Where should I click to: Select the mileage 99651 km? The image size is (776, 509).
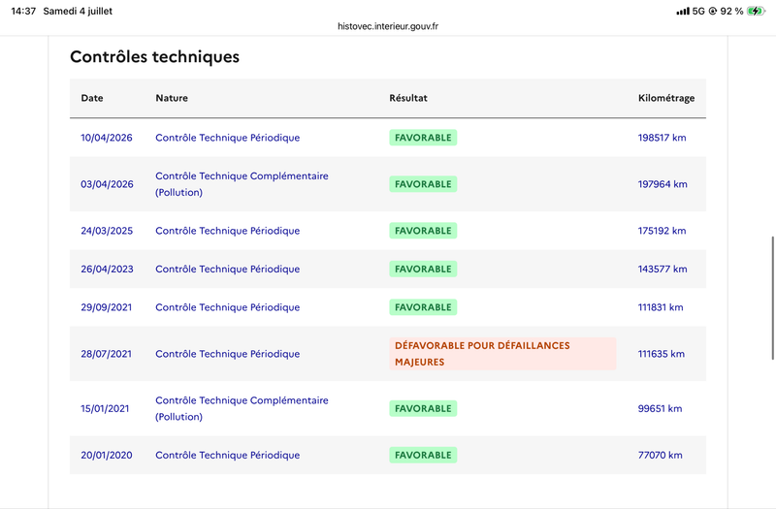click(x=661, y=408)
